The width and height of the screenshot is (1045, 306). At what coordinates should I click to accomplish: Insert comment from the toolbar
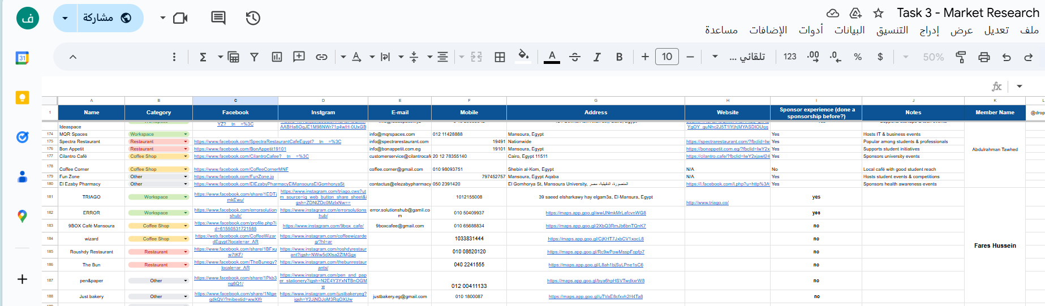click(x=299, y=57)
